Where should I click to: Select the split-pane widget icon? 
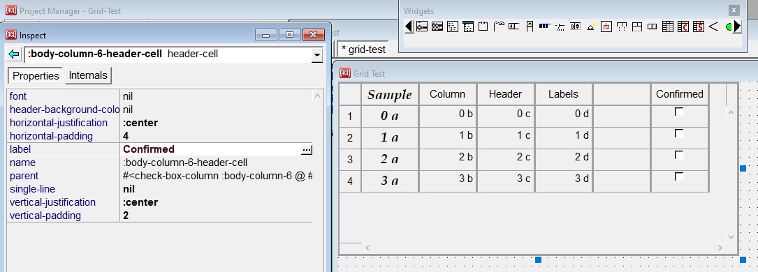(x=637, y=27)
